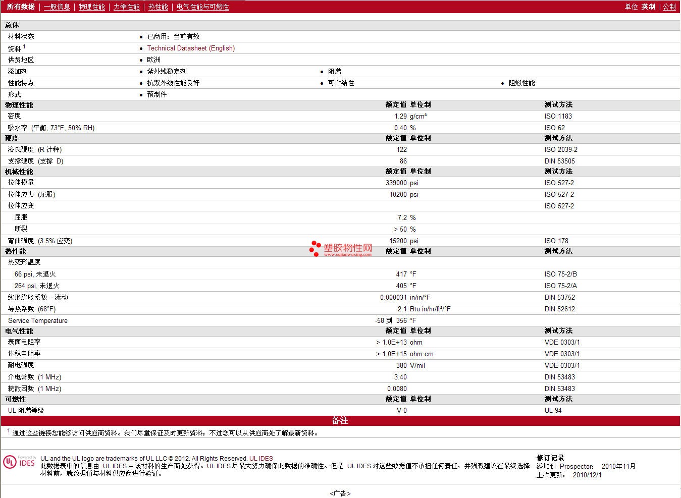Click tensile modulus value 339000

pyautogui.click(x=396, y=183)
